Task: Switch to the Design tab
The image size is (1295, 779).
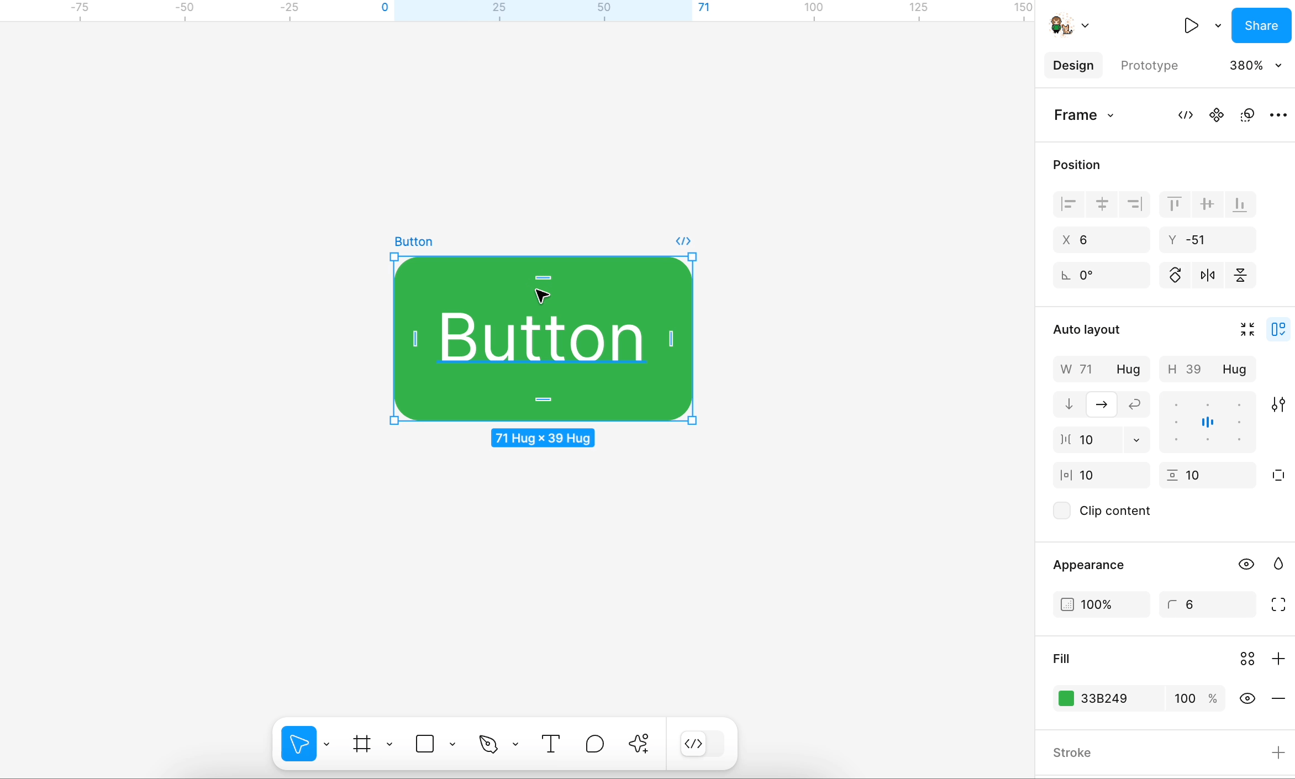Action: [x=1073, y=65]
